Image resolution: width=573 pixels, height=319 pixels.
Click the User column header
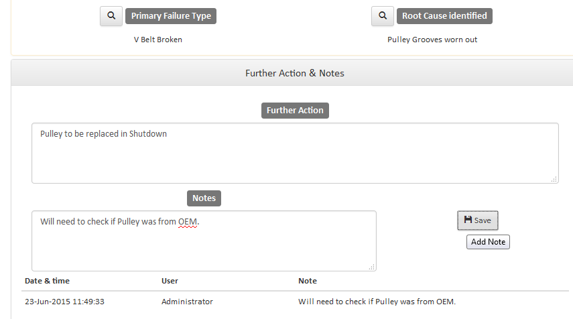[170, 281]
